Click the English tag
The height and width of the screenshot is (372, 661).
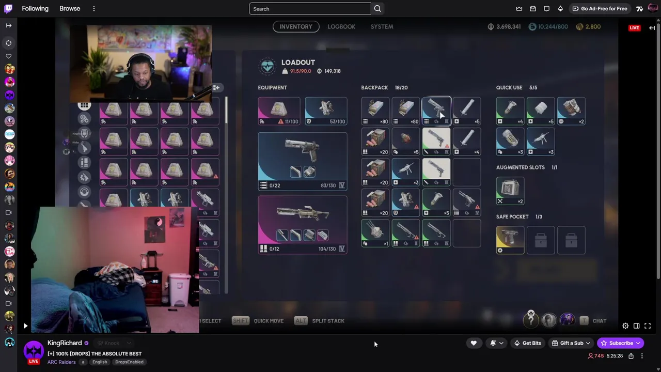[x=100, y=362]
